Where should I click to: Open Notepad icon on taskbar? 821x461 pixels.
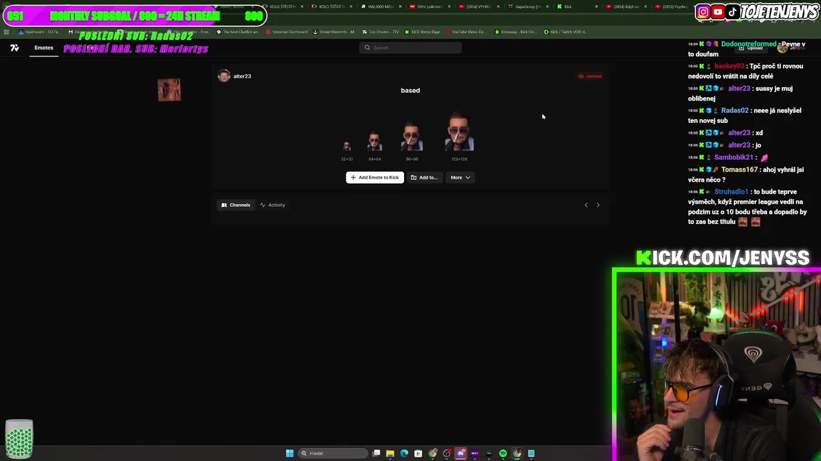click(531, 453)
